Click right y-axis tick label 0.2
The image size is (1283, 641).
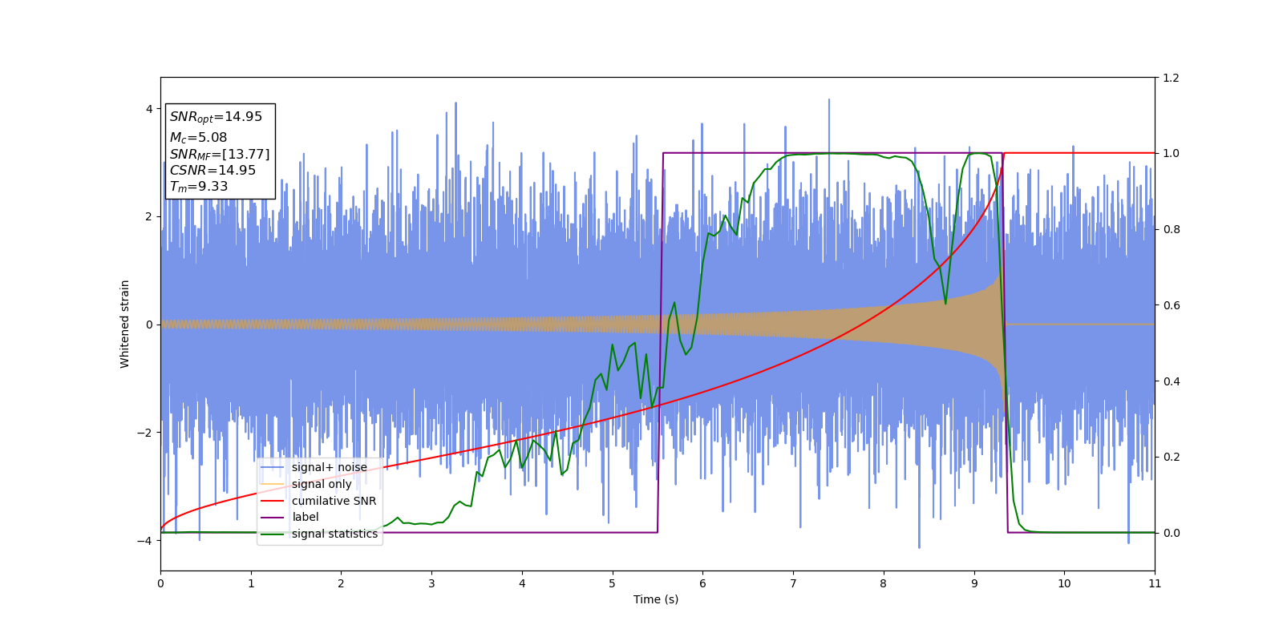[x=1171, y=457]
